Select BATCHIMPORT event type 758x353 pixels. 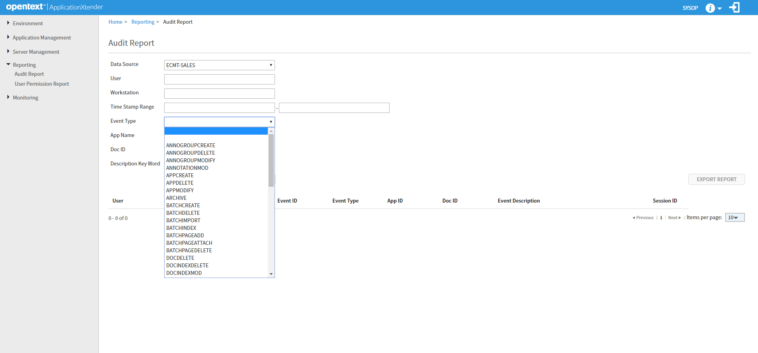coord(183,220)
